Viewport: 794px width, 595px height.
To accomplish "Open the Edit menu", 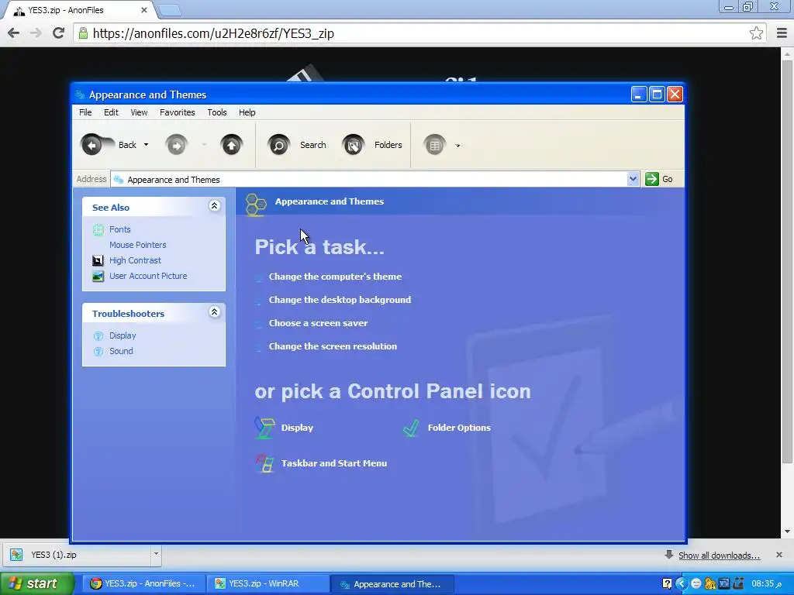I will click(111, 112).
